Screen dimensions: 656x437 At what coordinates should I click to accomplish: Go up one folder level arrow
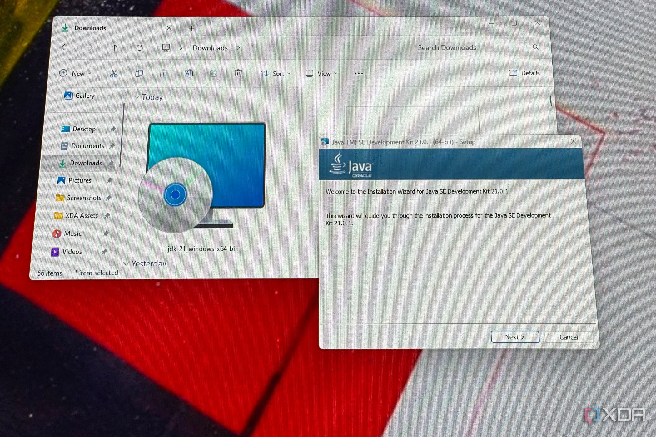click(x=114, y=48)
